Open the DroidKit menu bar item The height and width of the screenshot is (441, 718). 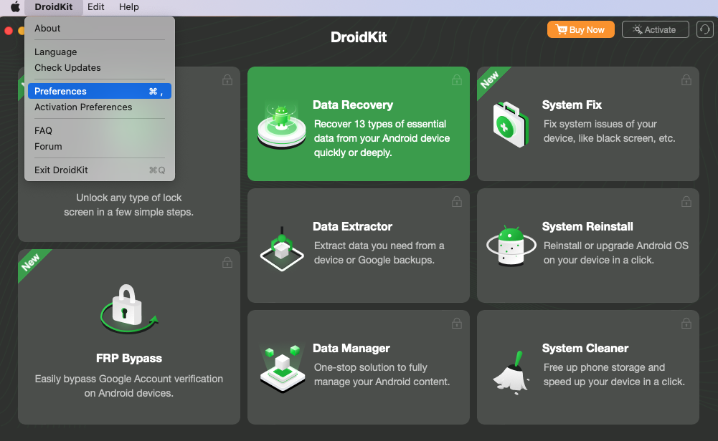click(54, 7)
